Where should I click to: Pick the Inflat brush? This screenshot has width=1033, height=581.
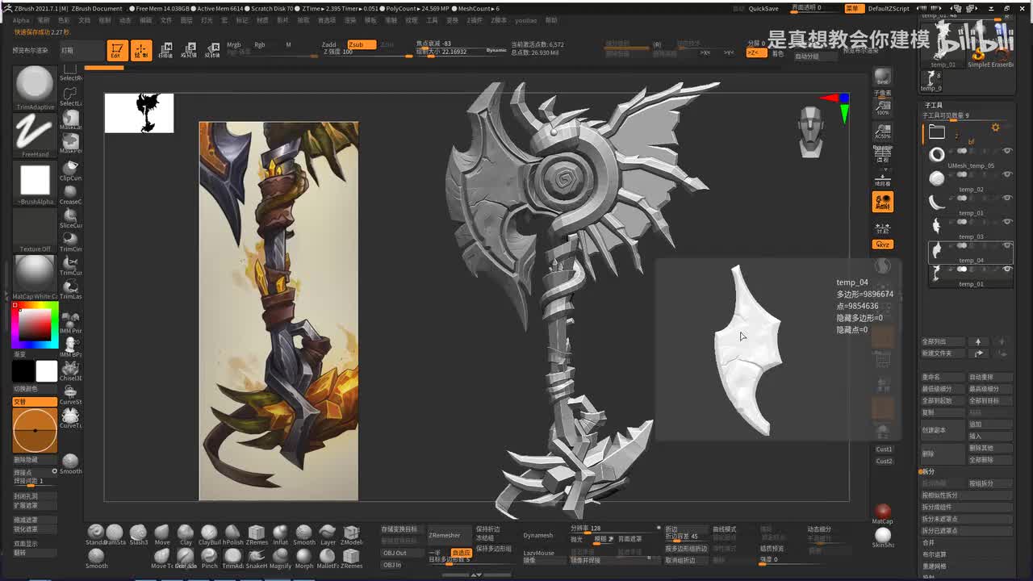click(x=280, y=534)
